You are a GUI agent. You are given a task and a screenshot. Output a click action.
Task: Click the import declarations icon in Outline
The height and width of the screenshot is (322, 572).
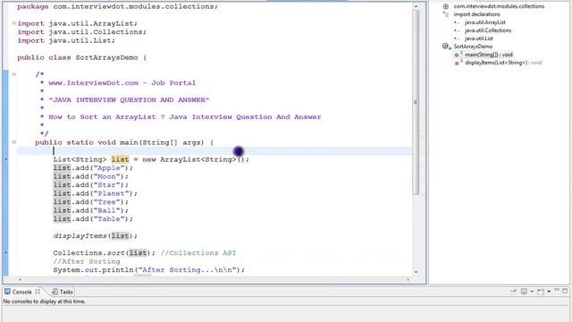[446, 14]
